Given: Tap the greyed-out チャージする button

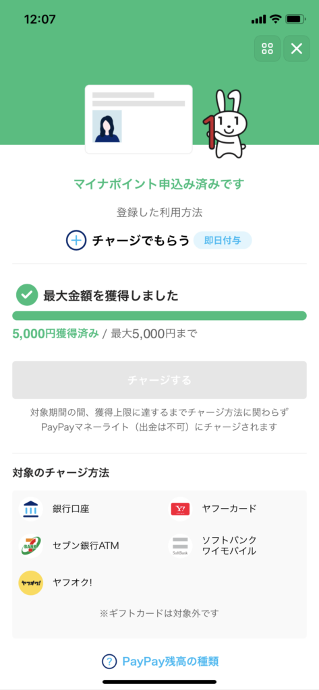Looking at the screenshot, I should tap(159, 380).
